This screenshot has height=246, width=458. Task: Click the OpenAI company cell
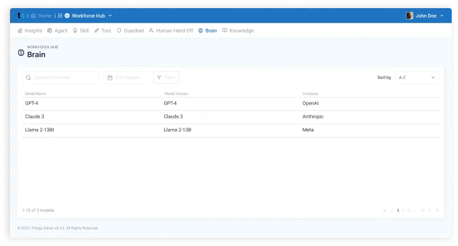tap(311, 103)
